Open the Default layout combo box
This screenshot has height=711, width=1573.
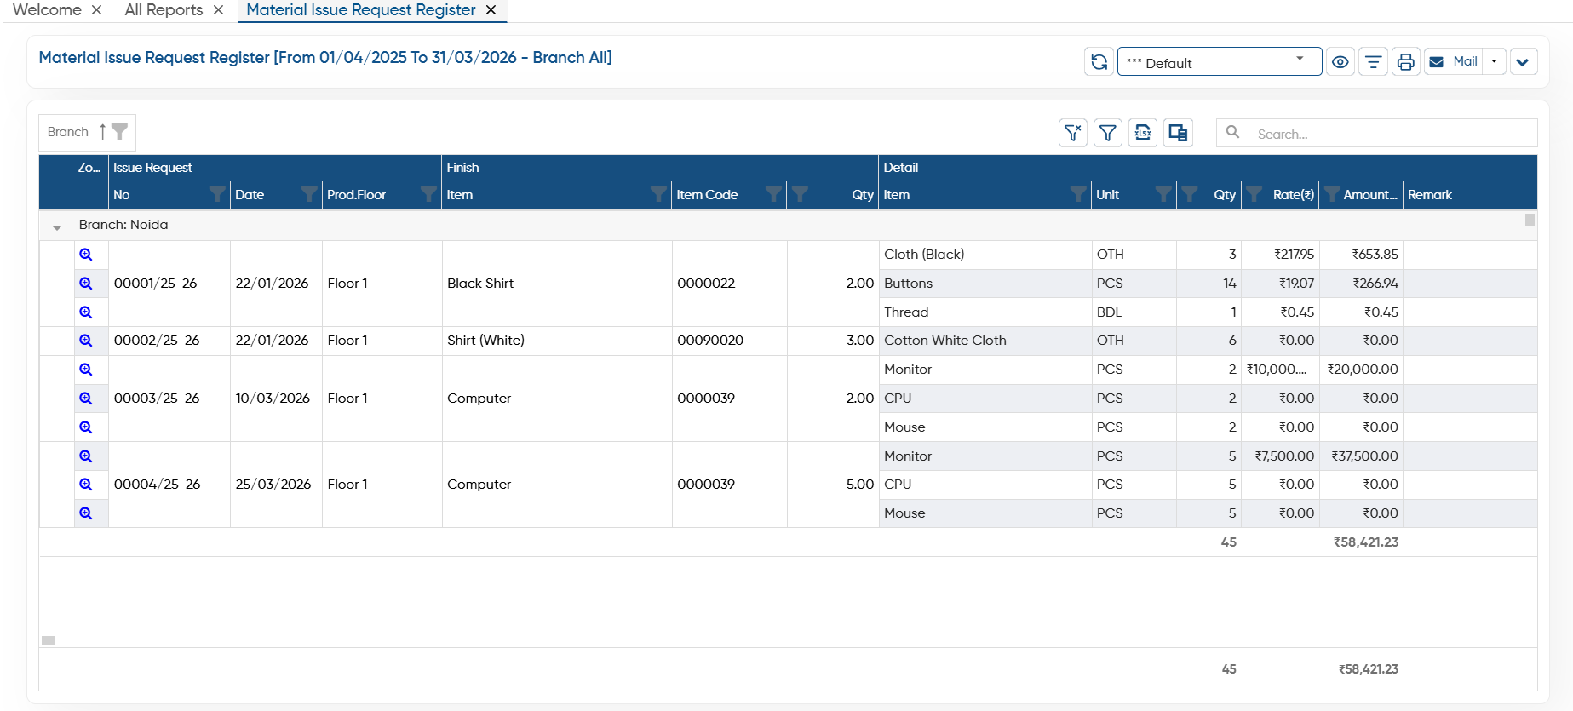[x=1219, y=62]
